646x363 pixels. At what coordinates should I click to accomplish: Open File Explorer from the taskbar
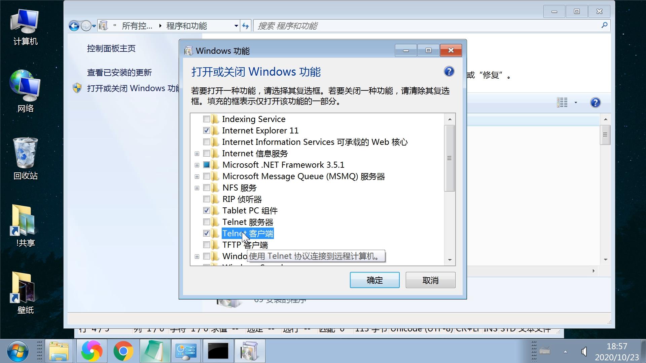59,351
